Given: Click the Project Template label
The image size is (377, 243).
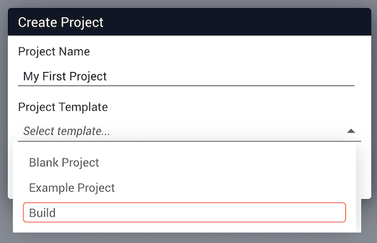Looking at the screenshot, I should [63, 107].
